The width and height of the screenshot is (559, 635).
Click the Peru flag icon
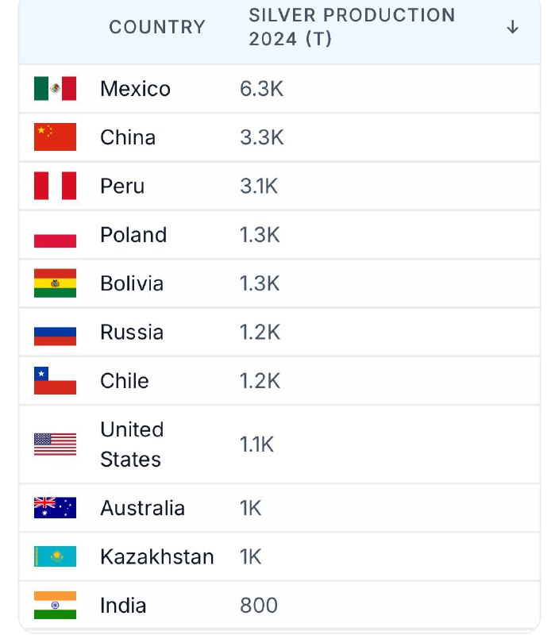pos(55,187)
